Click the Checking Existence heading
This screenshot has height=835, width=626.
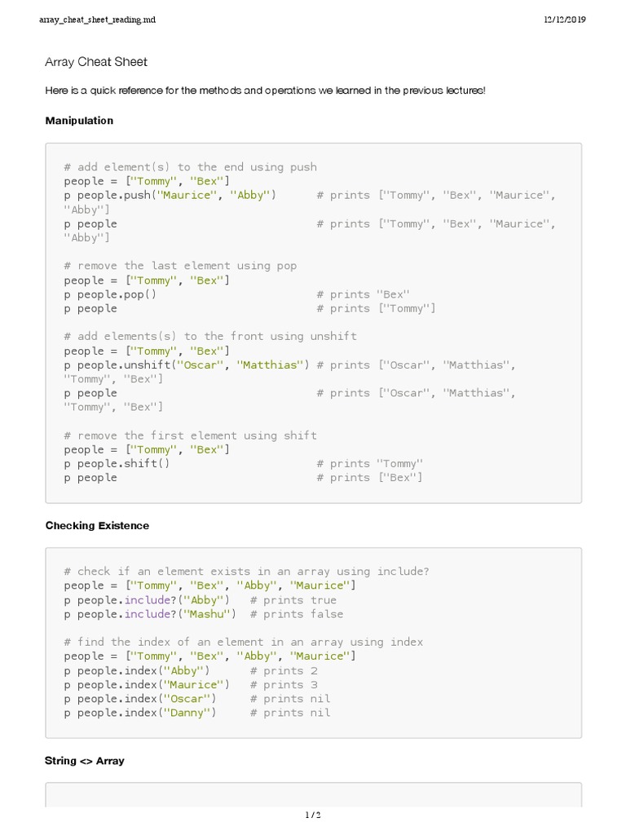pos(97,526)
